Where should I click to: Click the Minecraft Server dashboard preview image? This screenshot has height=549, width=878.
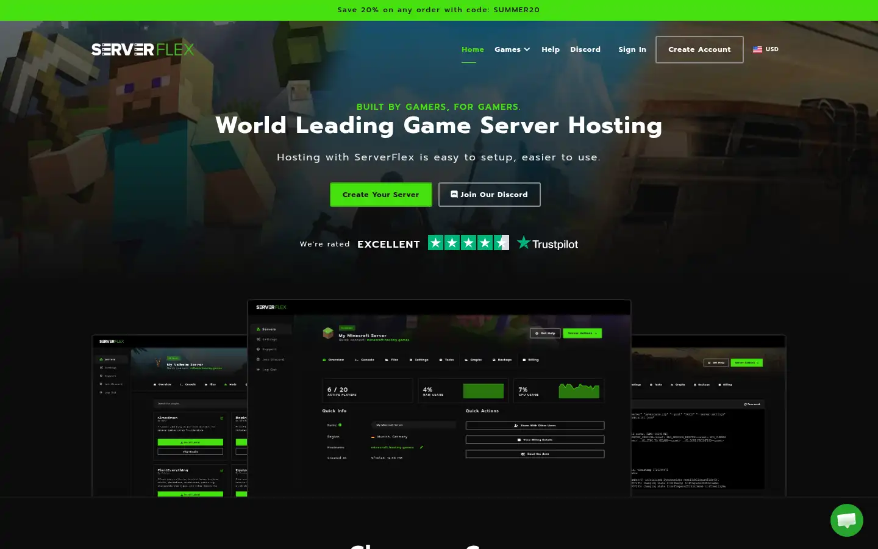click(x=439, y=398)
